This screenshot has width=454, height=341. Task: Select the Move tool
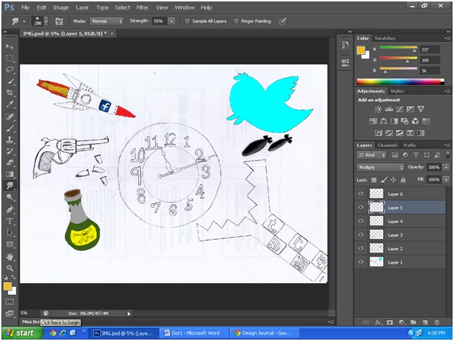(x=10, y=47)
